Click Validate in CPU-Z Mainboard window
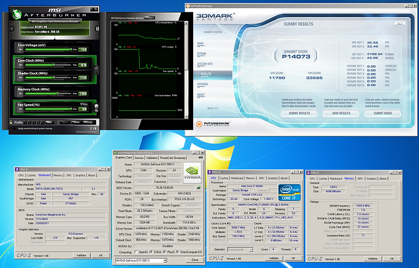This screenshot has height=268, width=419. pos(81,255)
